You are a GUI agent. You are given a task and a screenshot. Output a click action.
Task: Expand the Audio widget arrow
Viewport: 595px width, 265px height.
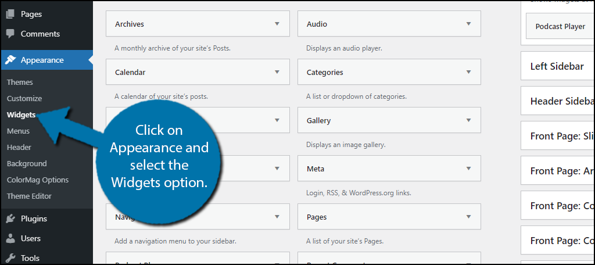click(x=469, y=24)
